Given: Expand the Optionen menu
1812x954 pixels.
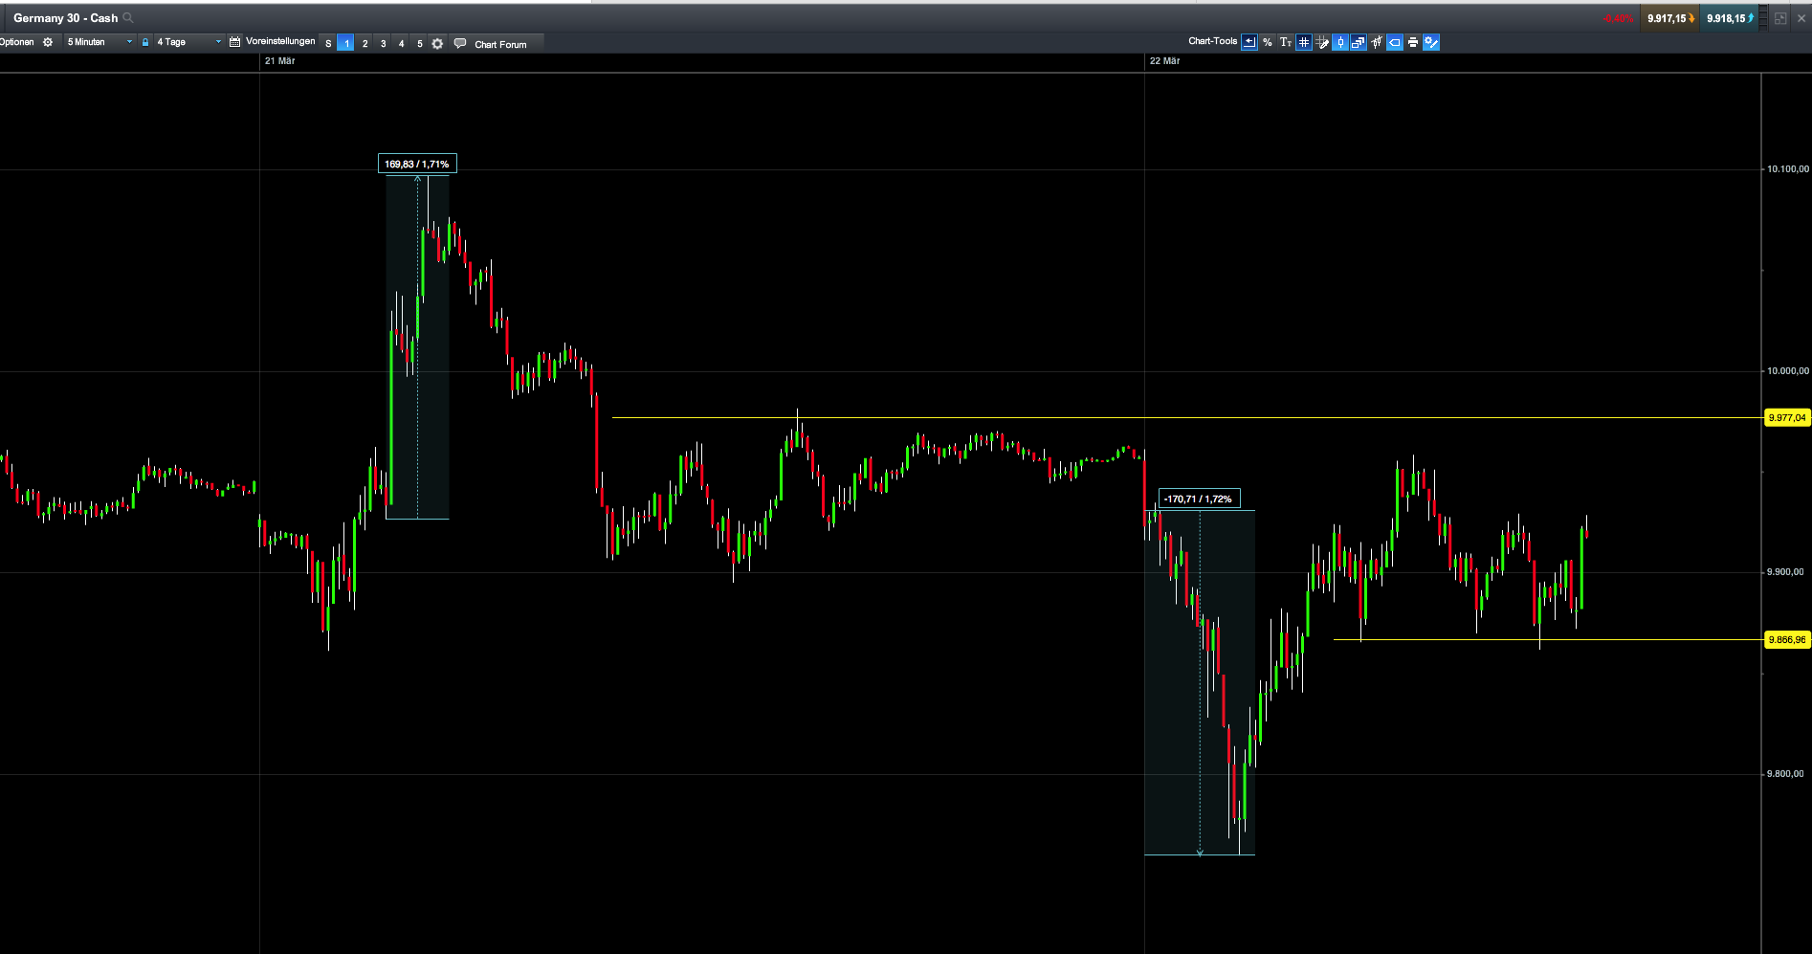Looking at the screenshot, I should point(16,42).
